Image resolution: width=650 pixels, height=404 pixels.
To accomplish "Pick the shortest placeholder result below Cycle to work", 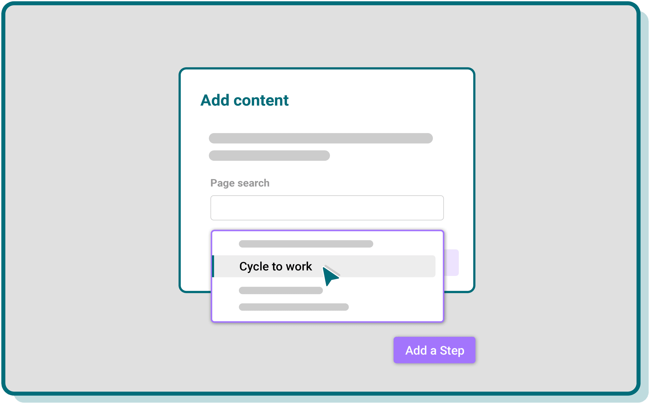I will pyautogui.click(x=281, y=290).
